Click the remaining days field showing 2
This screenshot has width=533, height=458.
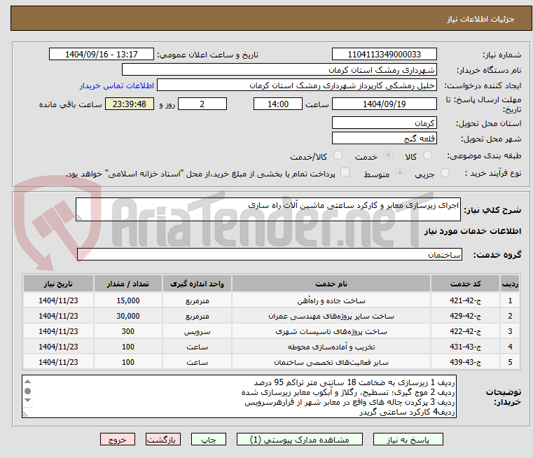pos(202,104)
